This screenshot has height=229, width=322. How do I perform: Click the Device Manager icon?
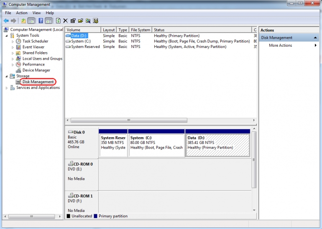point(18,70)
